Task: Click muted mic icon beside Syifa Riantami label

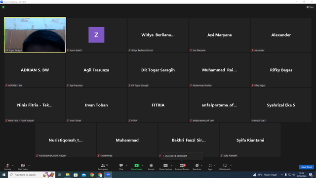Action: (x=222, y=156)
